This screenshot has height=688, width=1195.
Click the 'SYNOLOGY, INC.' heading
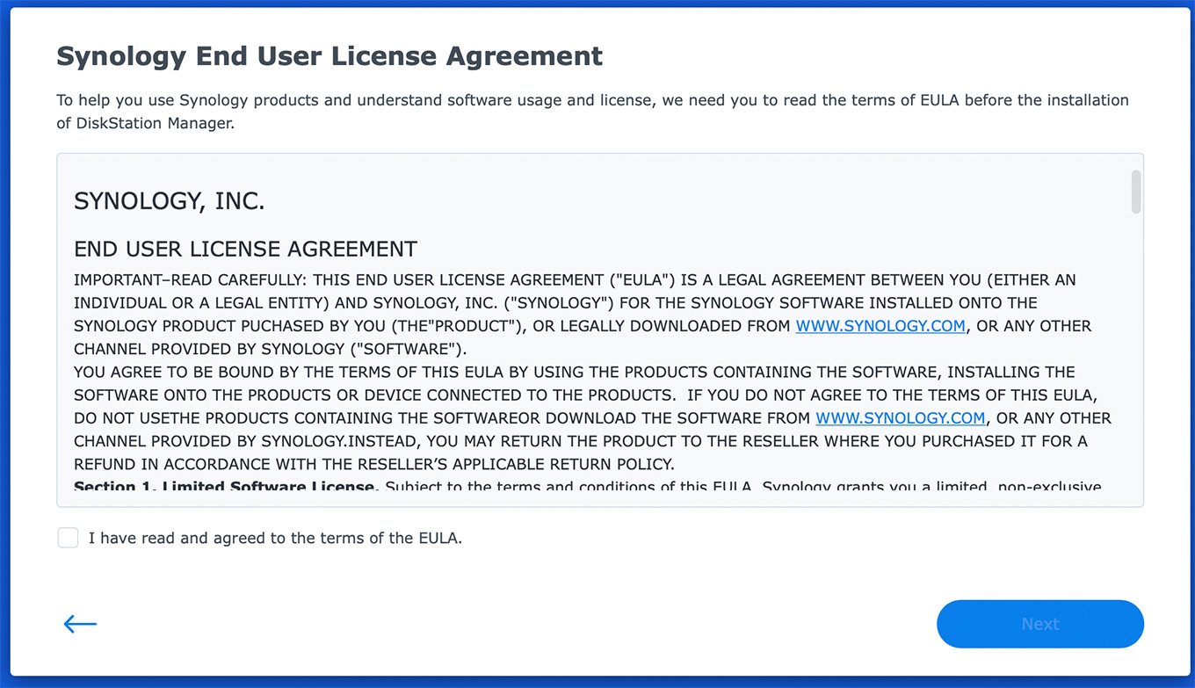pos(170,201)
